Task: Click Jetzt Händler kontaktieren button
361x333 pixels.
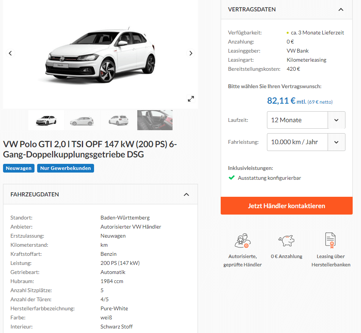Action: tap(286, 206)
